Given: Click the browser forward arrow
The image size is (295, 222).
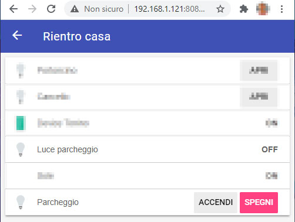Looking at the screenshot, I should tap(32, 9).
